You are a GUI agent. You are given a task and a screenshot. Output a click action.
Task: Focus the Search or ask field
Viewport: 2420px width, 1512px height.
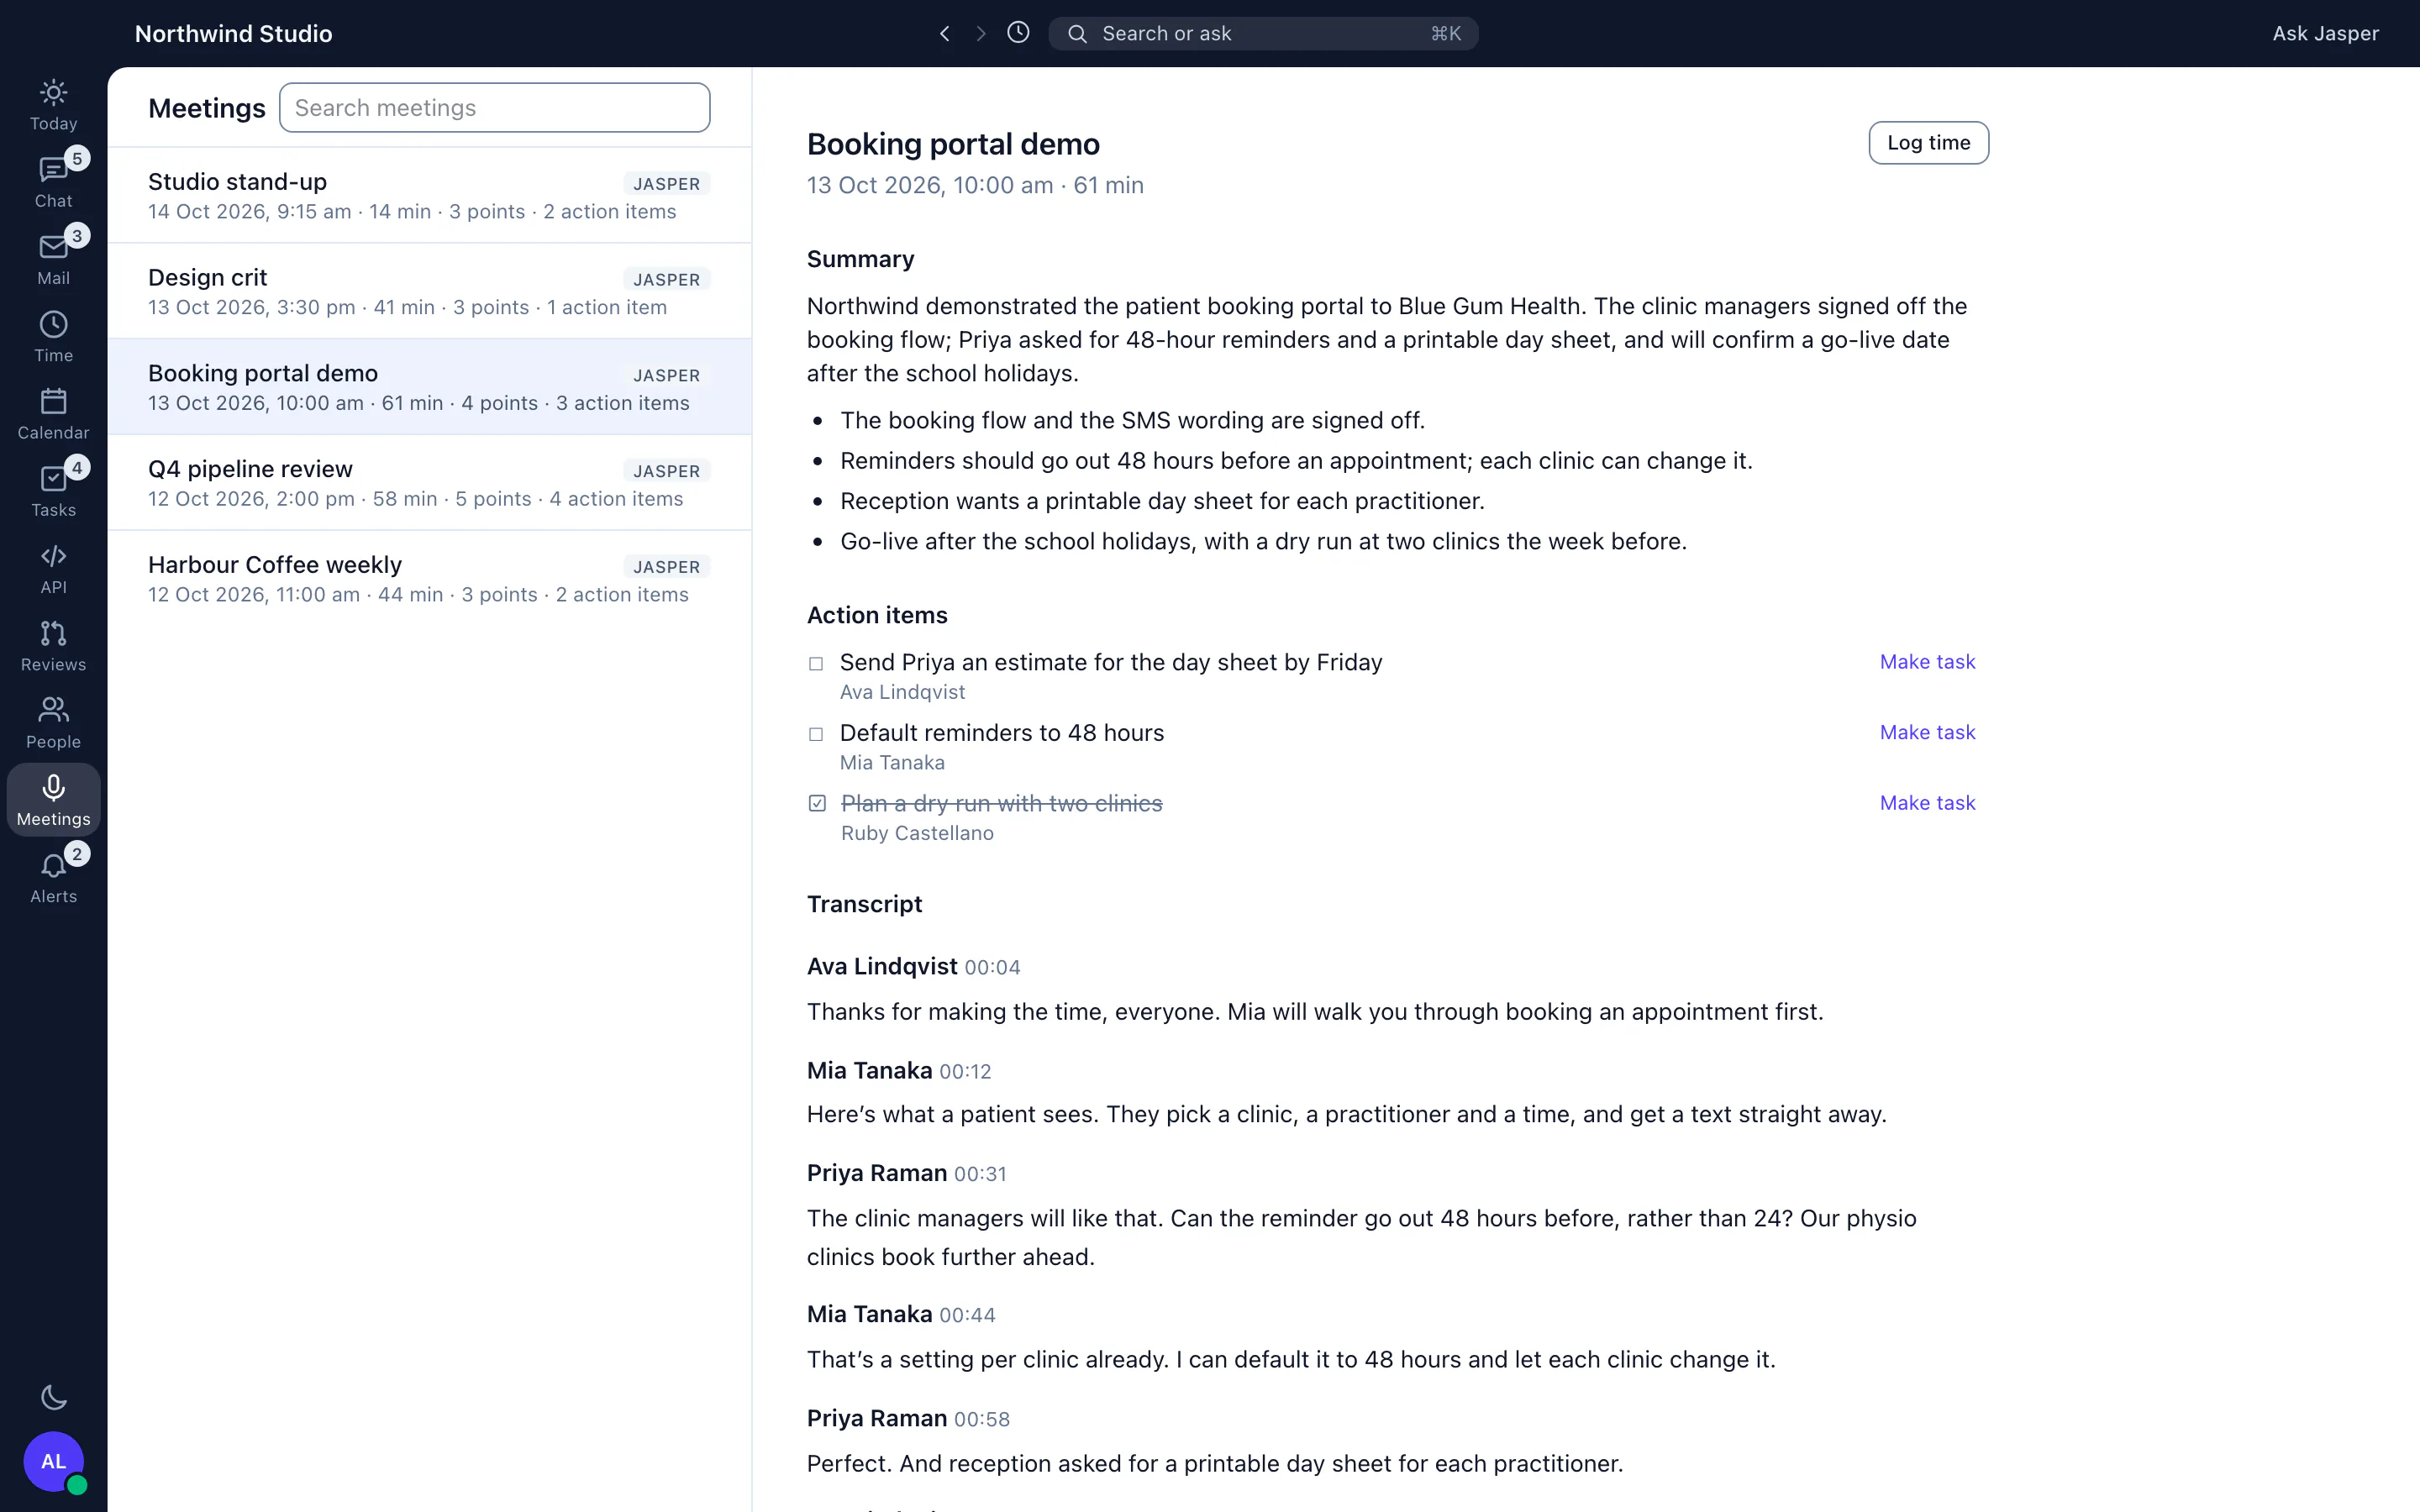point(1263,34)
